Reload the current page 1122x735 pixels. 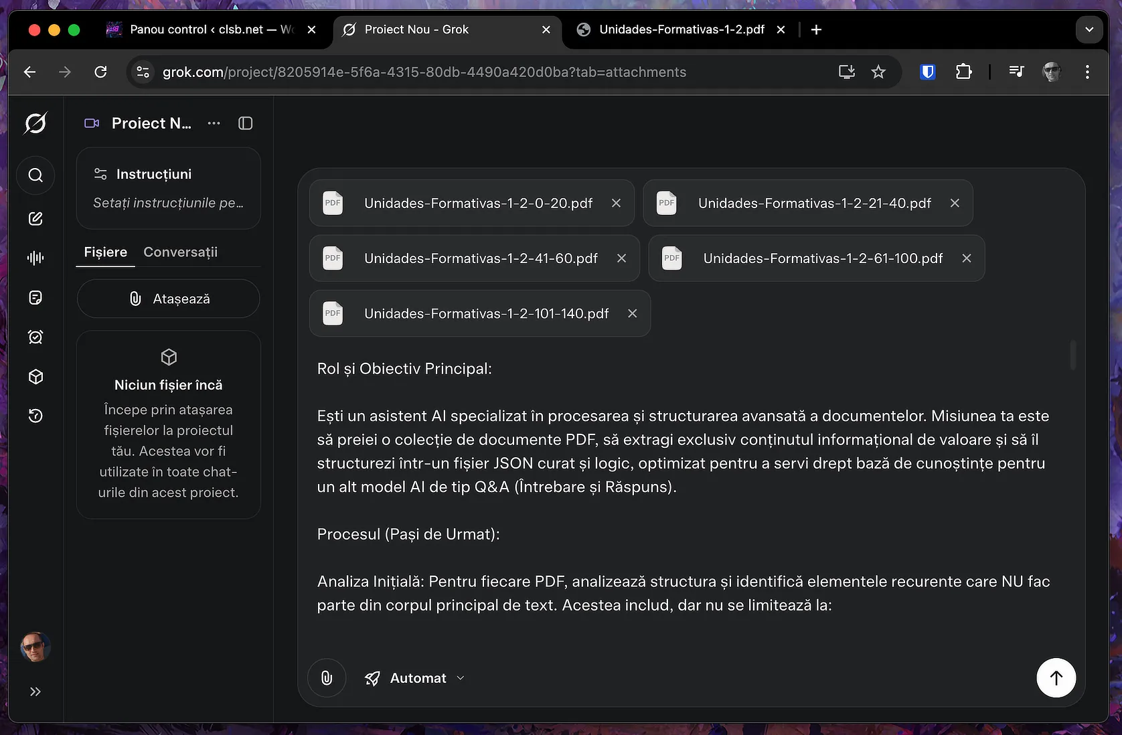click(x=100, y=72)
